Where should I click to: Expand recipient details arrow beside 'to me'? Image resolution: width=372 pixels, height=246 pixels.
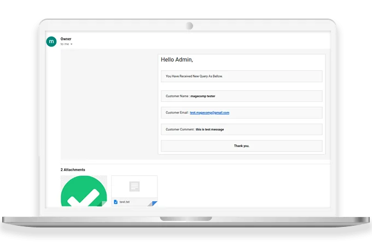72,44
